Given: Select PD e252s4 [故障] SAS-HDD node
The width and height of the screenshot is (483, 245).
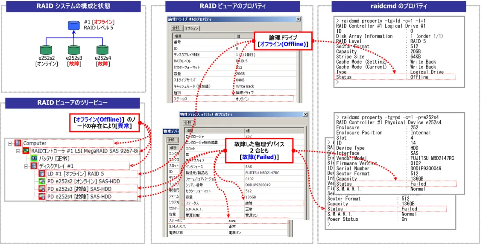Looking at the screenshot, I should [79, 196].
